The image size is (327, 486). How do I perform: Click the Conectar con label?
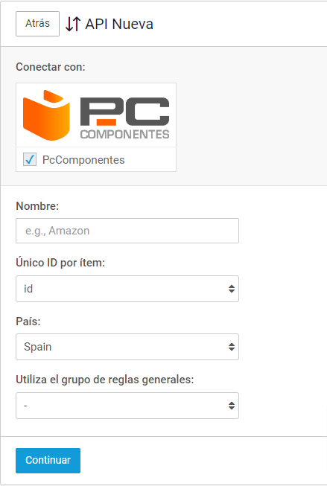tap(51, 67)
